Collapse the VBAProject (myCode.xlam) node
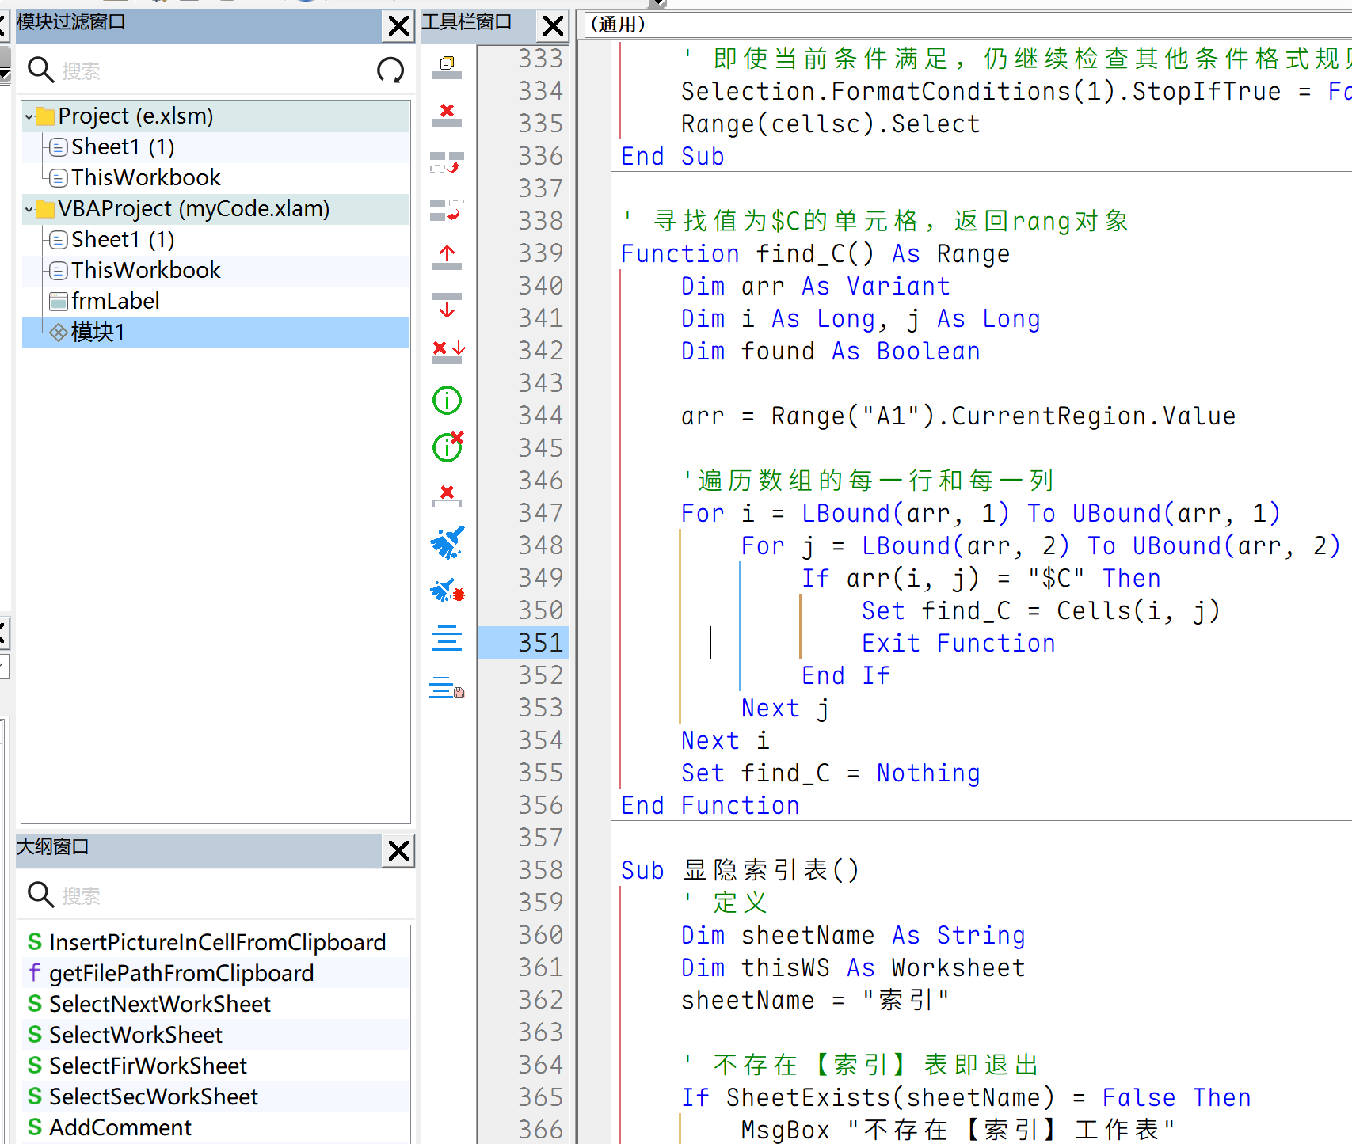The height and width of the screenshot is (1144, 1352). (29, 210)
